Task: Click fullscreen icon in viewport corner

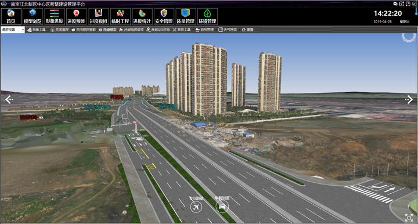Action: (409, 218)
